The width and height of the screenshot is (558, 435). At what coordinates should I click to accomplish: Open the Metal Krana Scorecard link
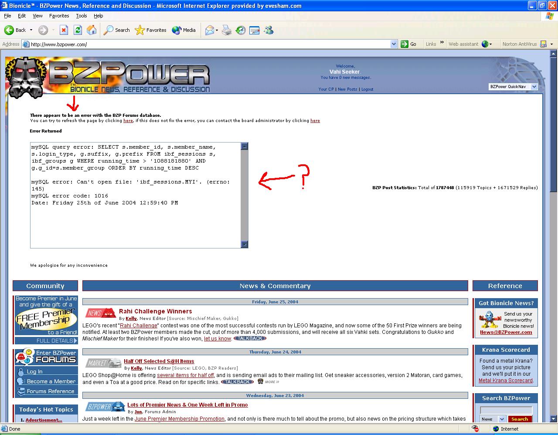coord(506,381)
